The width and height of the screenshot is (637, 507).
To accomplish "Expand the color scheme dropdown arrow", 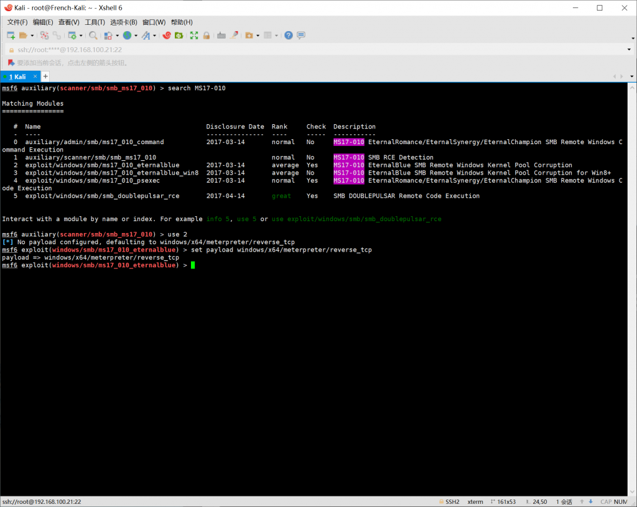I will [x=118, y=35].
